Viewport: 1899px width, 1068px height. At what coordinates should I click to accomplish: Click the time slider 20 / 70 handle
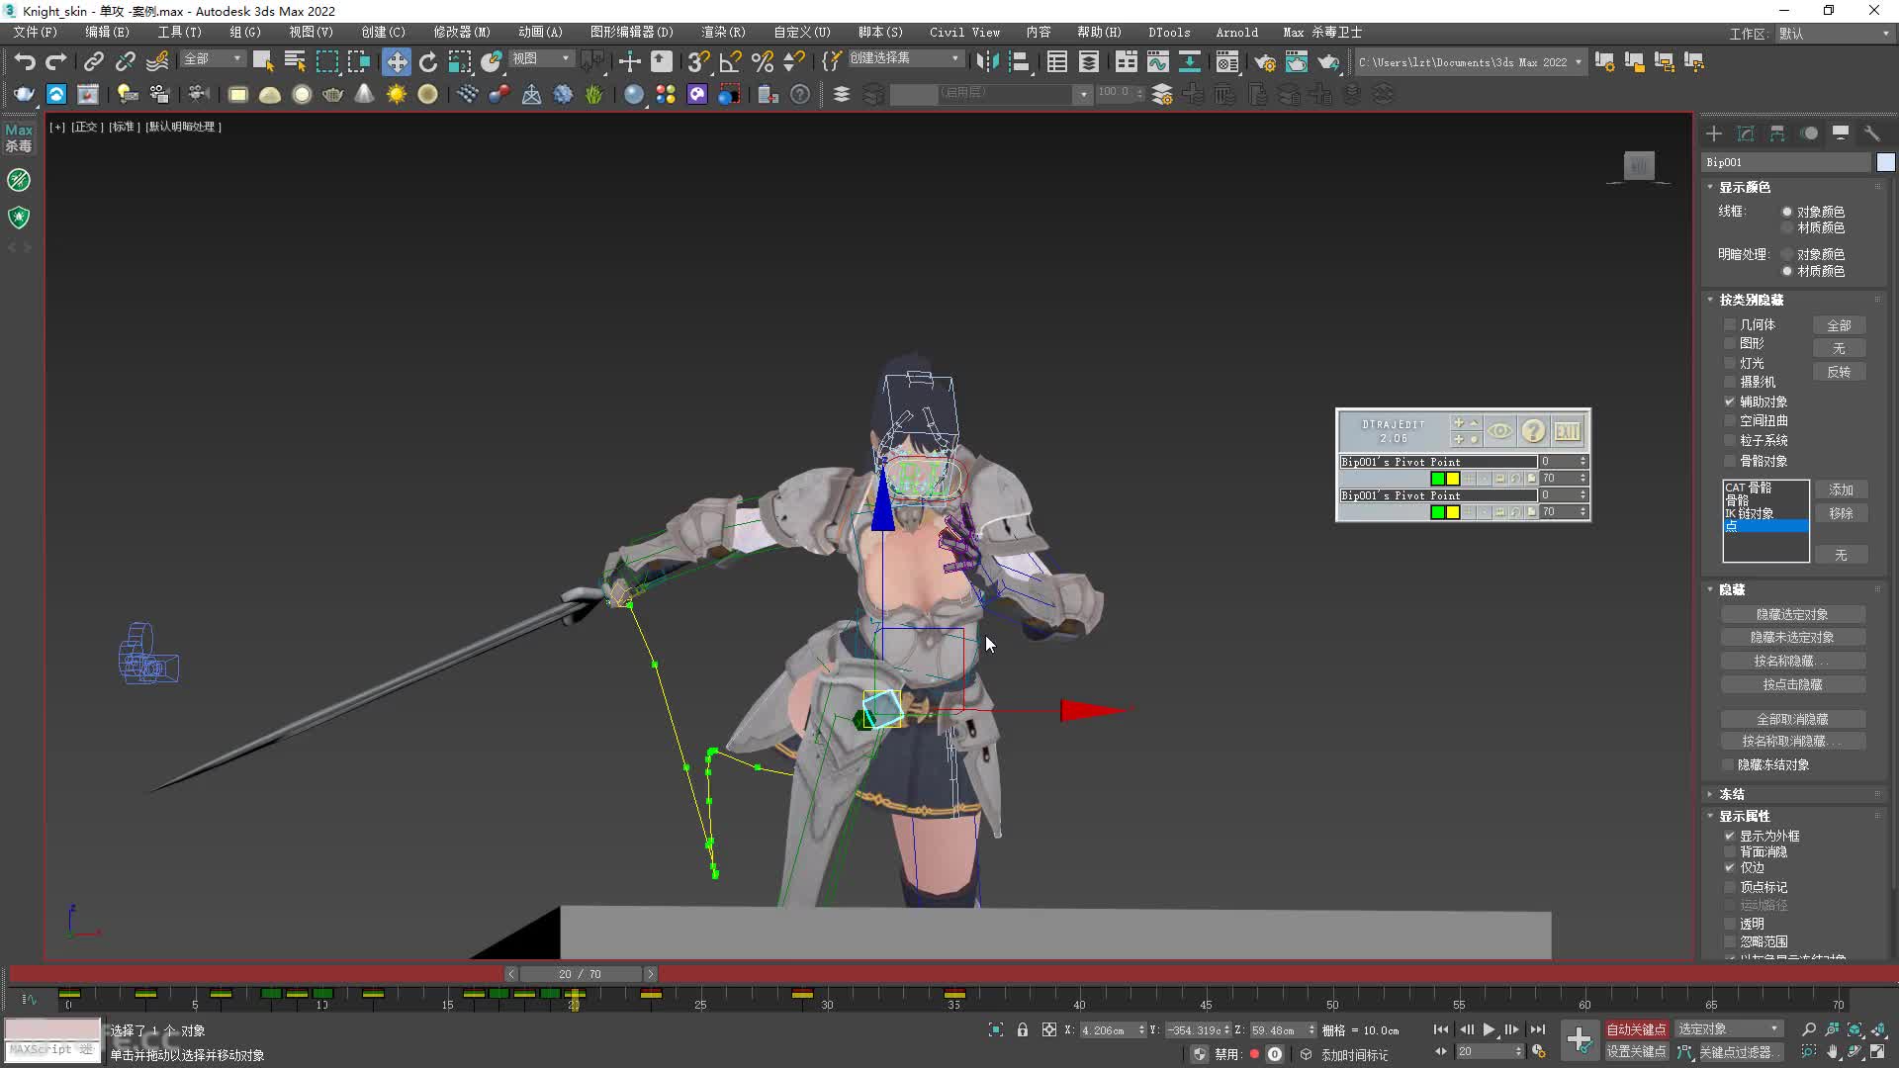pos(581,974)
